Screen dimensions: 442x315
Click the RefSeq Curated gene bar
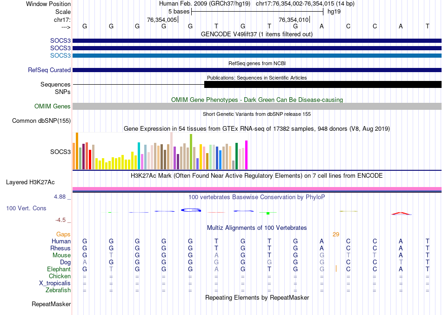(257, 70)
